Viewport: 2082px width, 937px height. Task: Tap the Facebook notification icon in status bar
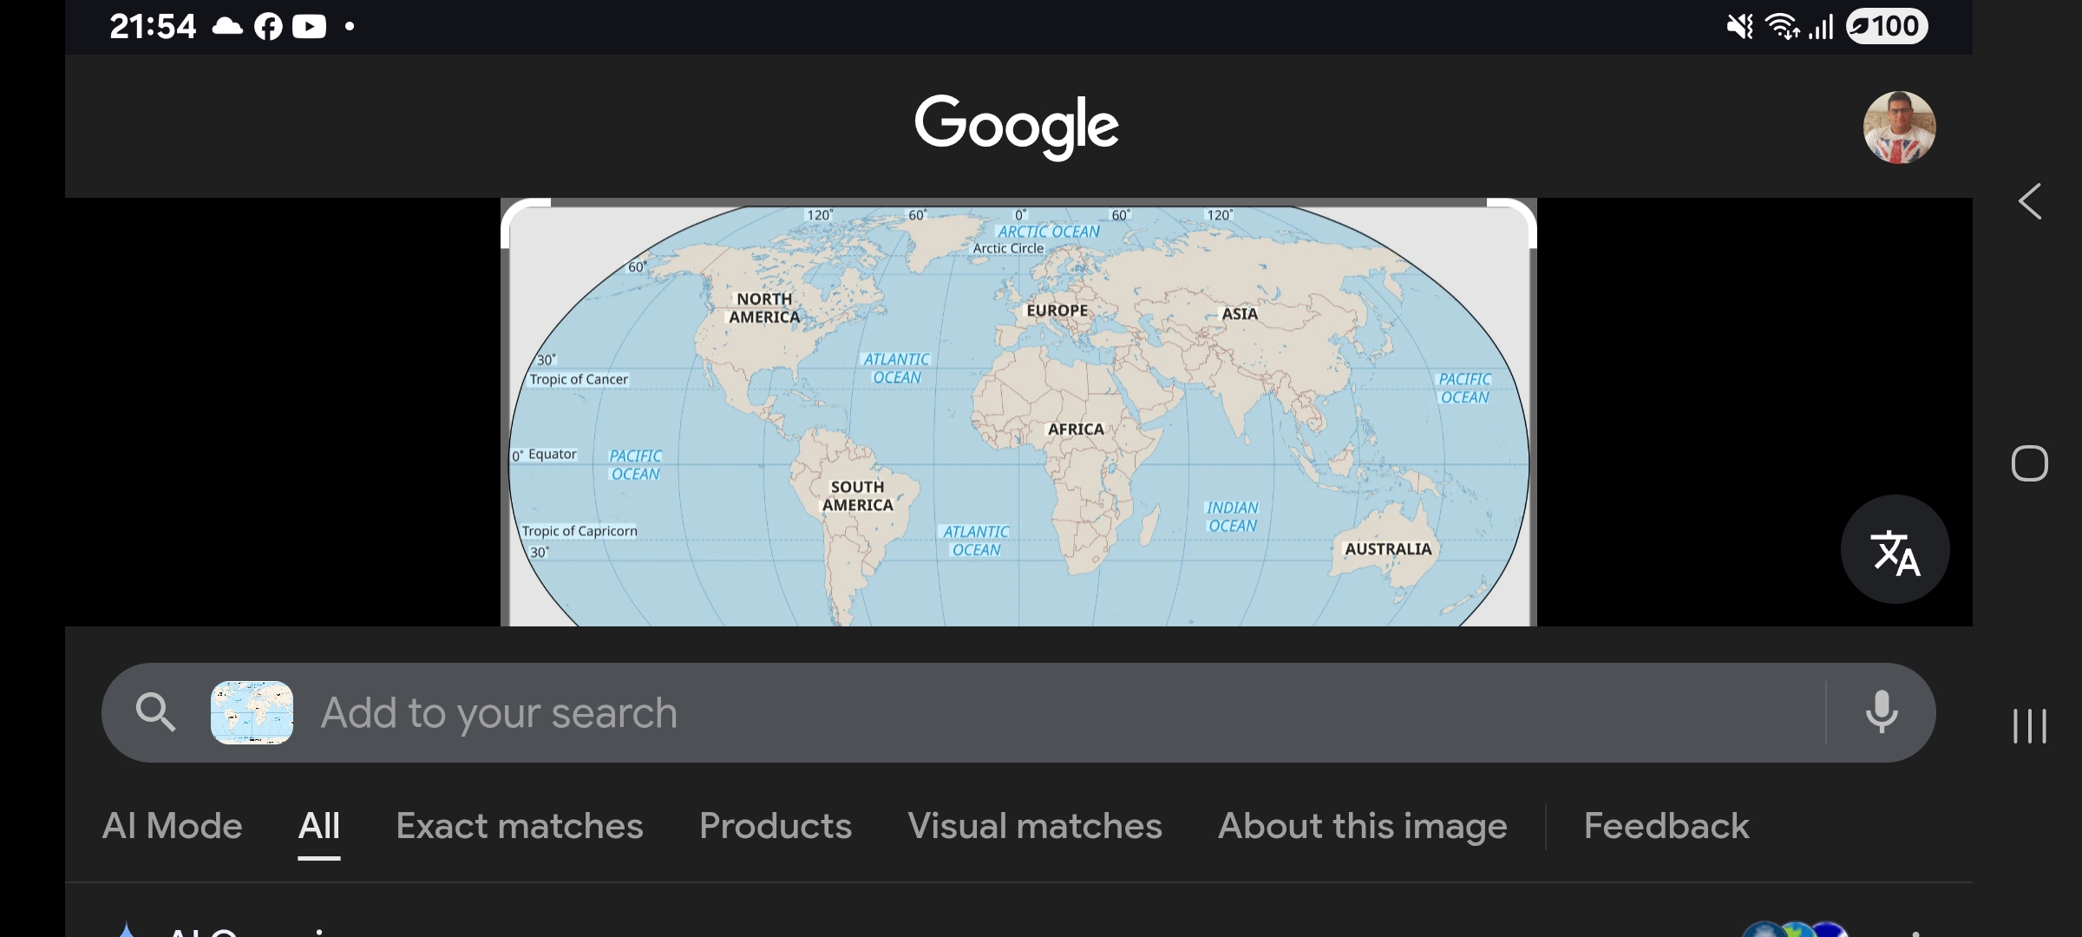(268, 27)
